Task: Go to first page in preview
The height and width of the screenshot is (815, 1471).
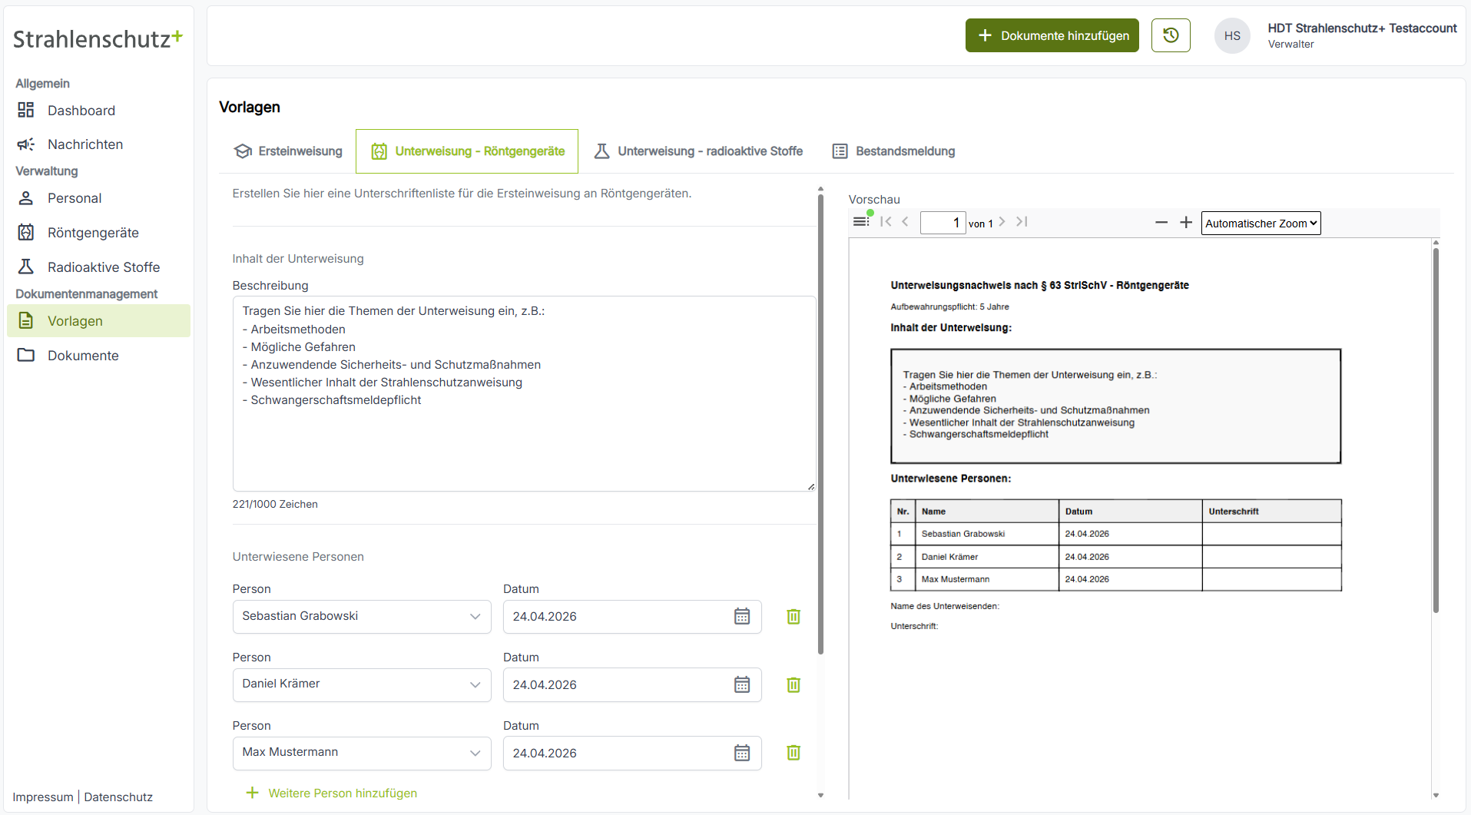Action: point(886,222)
